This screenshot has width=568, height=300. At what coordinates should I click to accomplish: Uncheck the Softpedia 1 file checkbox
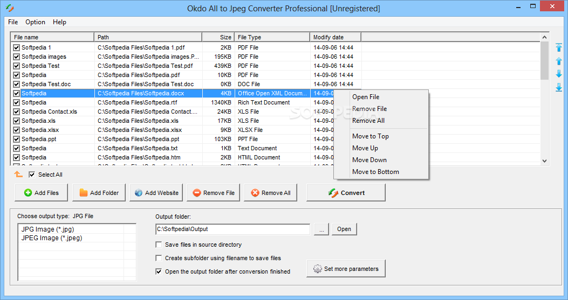tap(16, 47)
